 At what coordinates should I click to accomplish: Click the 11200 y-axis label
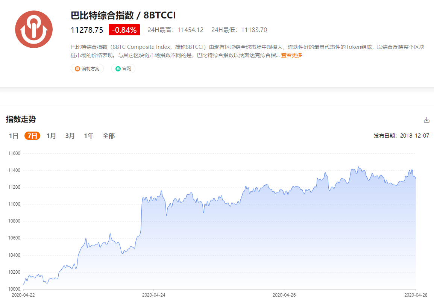14,187
